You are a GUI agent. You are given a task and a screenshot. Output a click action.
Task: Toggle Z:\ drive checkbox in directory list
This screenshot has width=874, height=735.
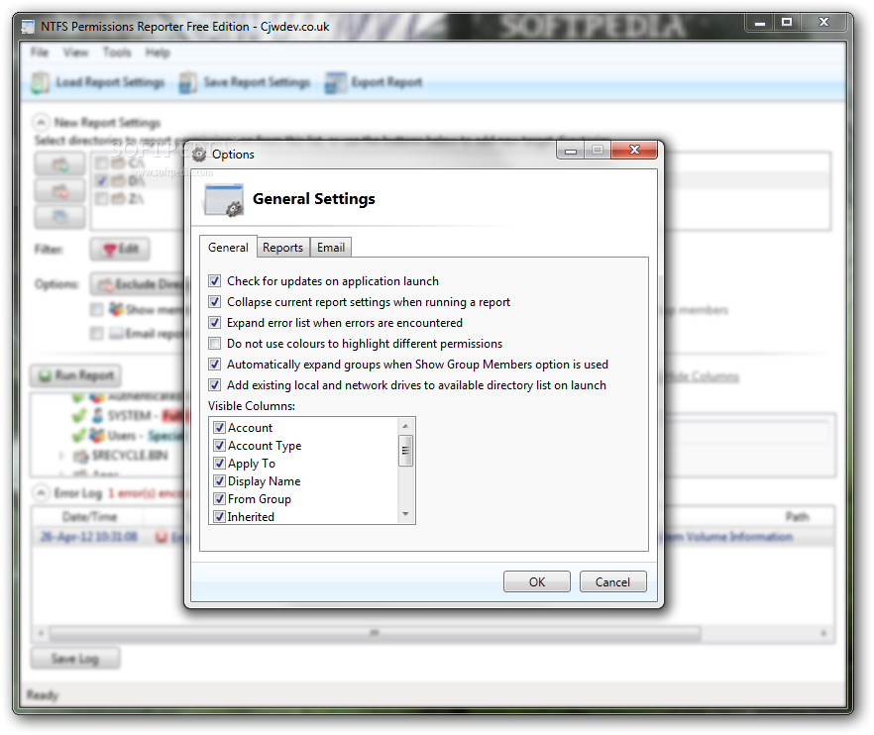click(x=101, y=198)
